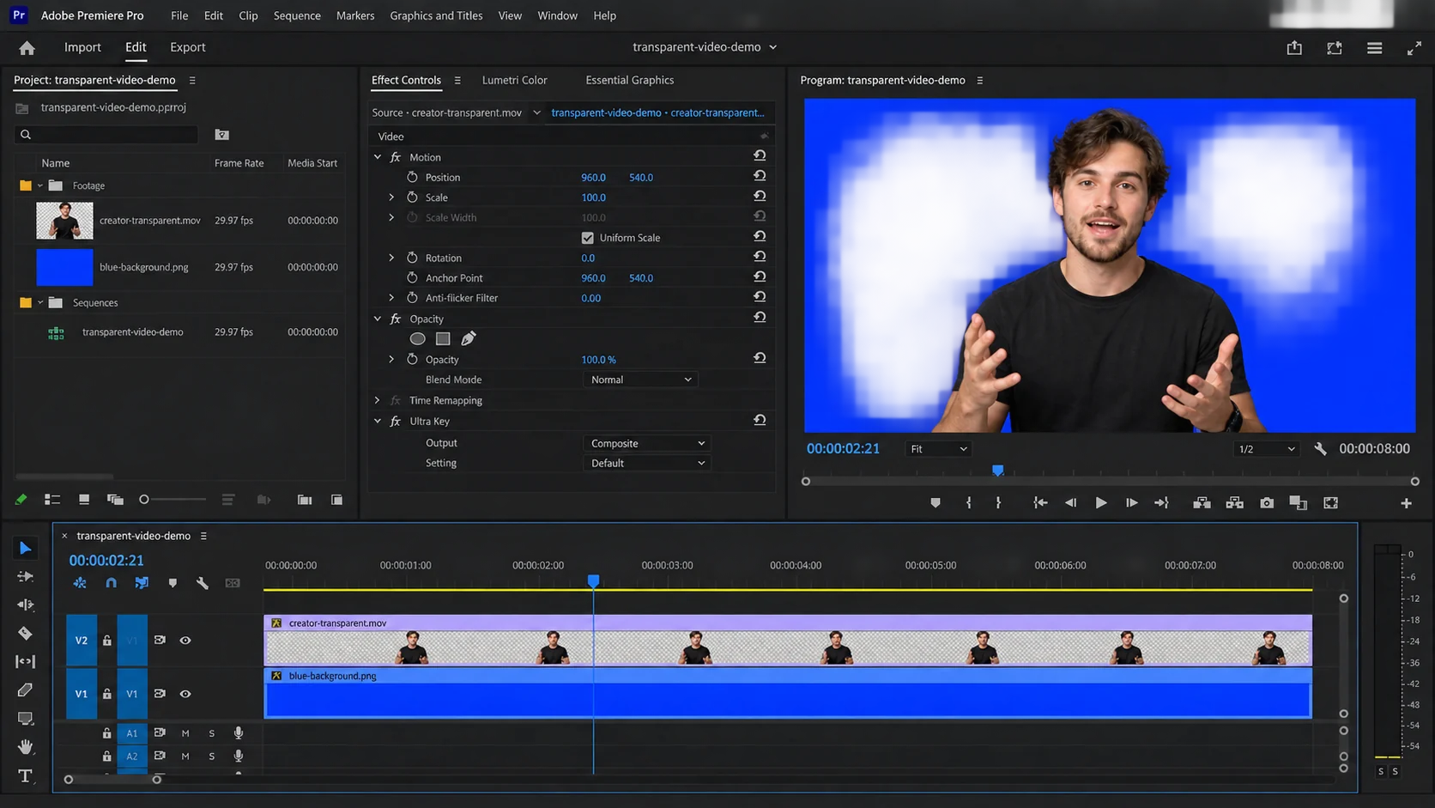The height and width of the screenshot is (808, 1435).
Task: Click the Export Frame camera icon
Action: click(x=1267, y=502)
